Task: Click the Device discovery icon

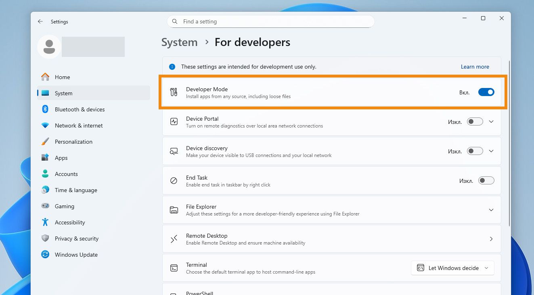Action: 174,151
